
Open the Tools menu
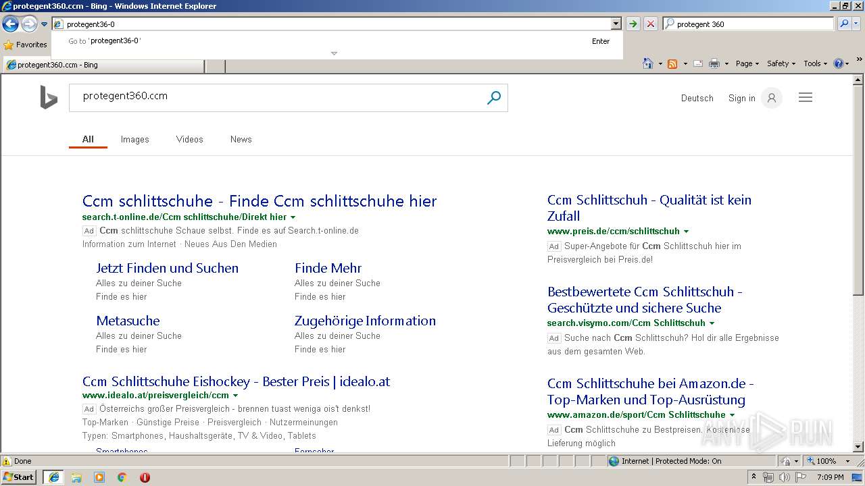tap(816, 63)
